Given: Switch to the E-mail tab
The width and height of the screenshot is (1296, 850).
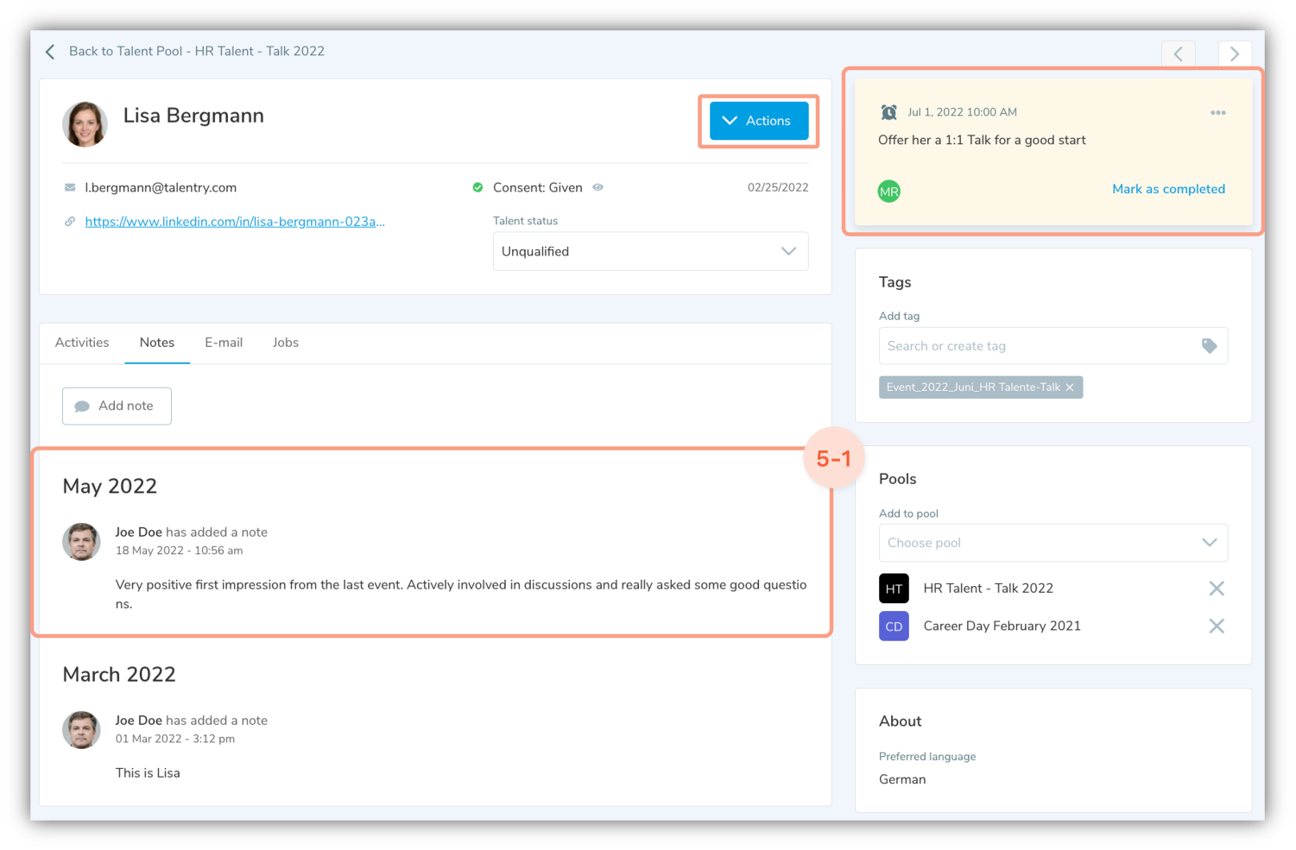Looking at the screenshot, I should point(224,343).
